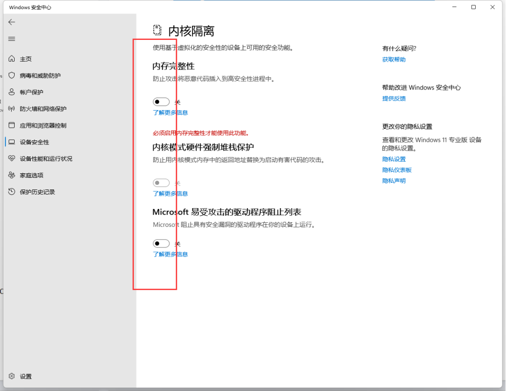Image resolution: width=506 pixels, height=391 pixels.
Task: Click the back arrow icon
Action: coord(12,22)
